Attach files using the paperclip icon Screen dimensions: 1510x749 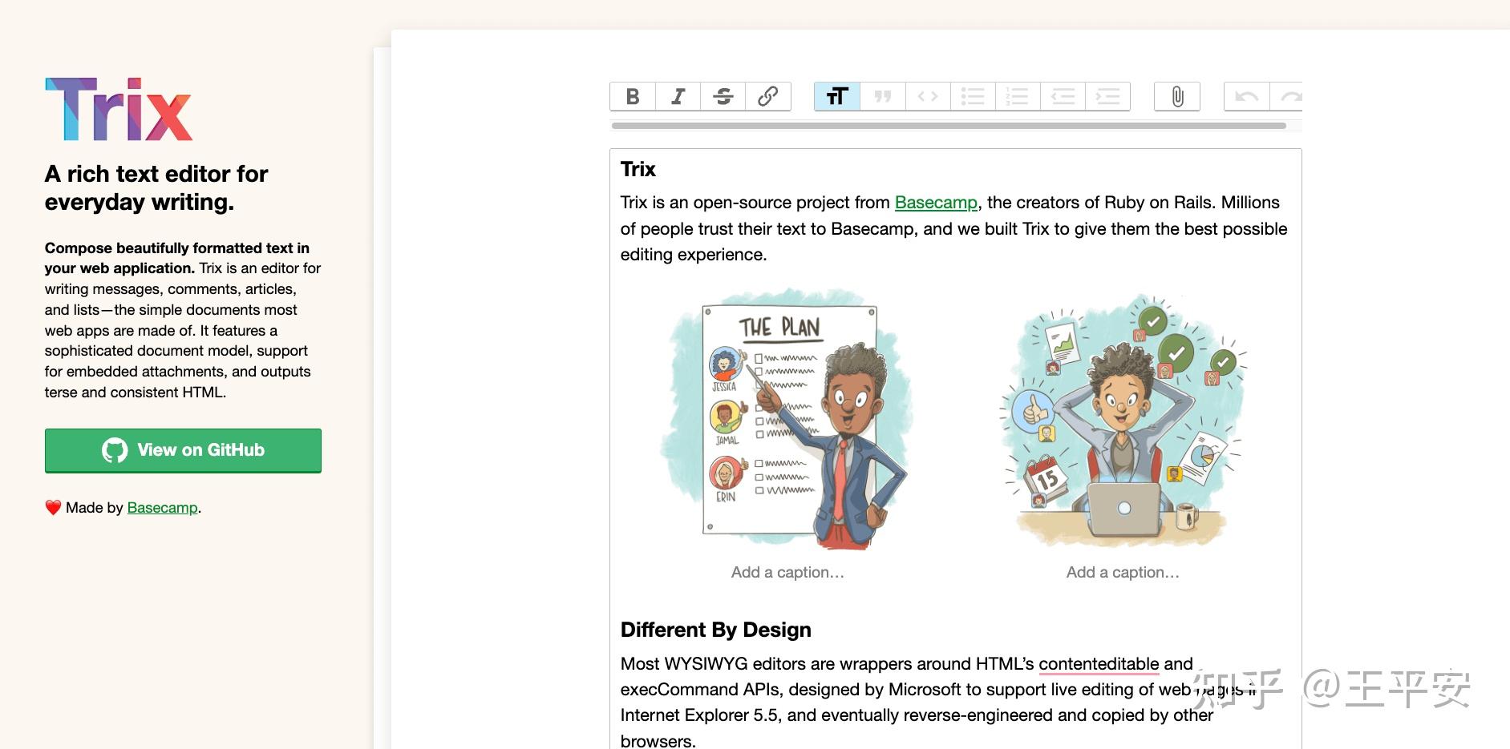click(1177, 97)
